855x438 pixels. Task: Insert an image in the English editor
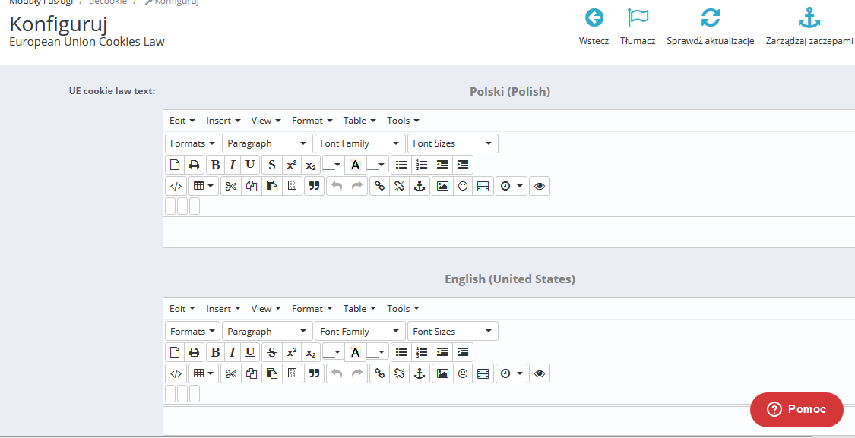click(442, 374)
